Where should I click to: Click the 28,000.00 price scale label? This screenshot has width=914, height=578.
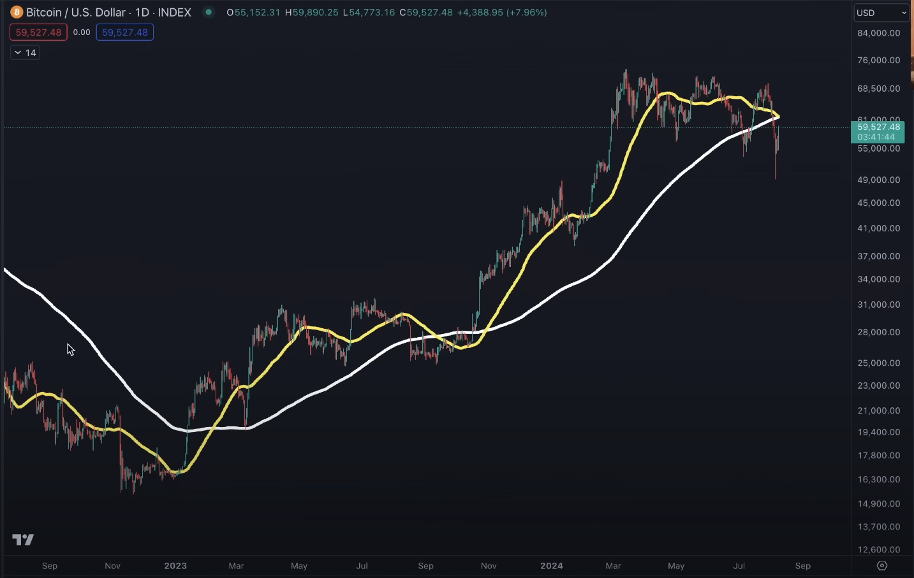pos(879,333)
